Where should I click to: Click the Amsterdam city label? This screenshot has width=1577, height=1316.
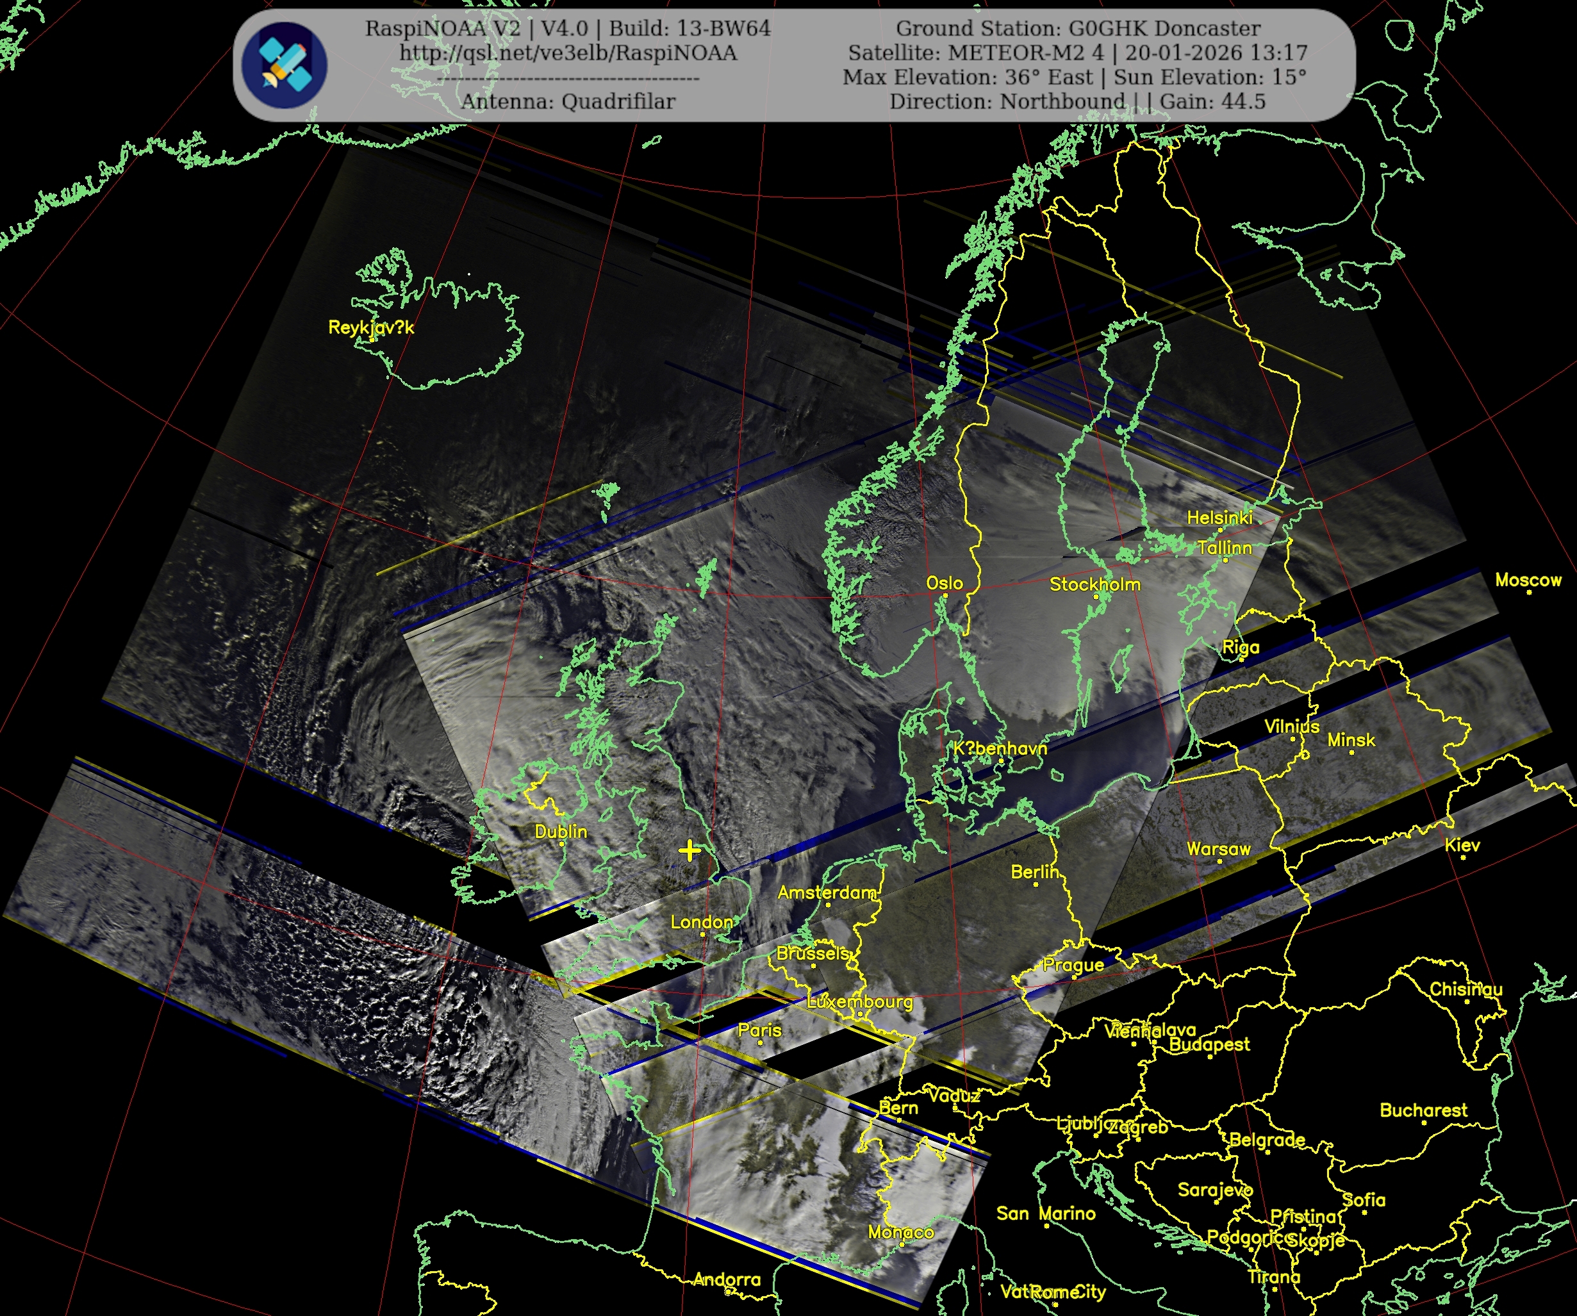click(826, 892)
